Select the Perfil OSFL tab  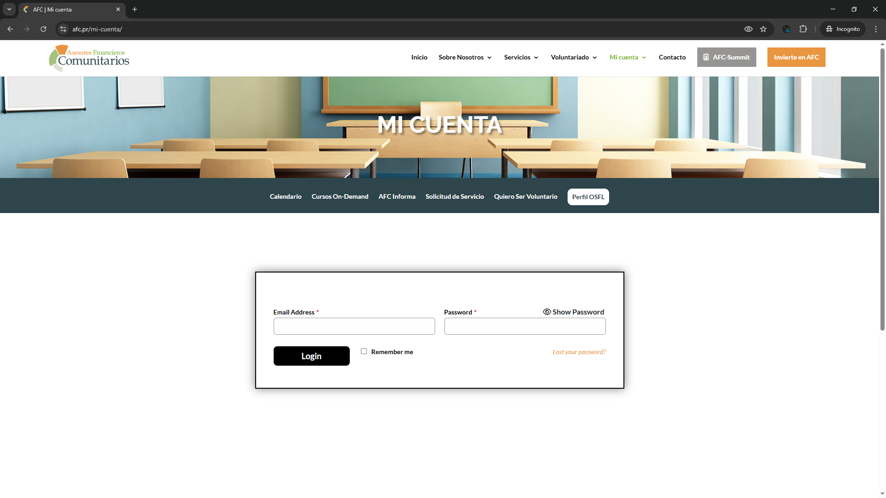(x=588, y=197)
